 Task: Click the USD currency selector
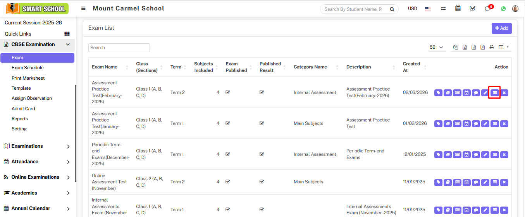pos(412,9)
